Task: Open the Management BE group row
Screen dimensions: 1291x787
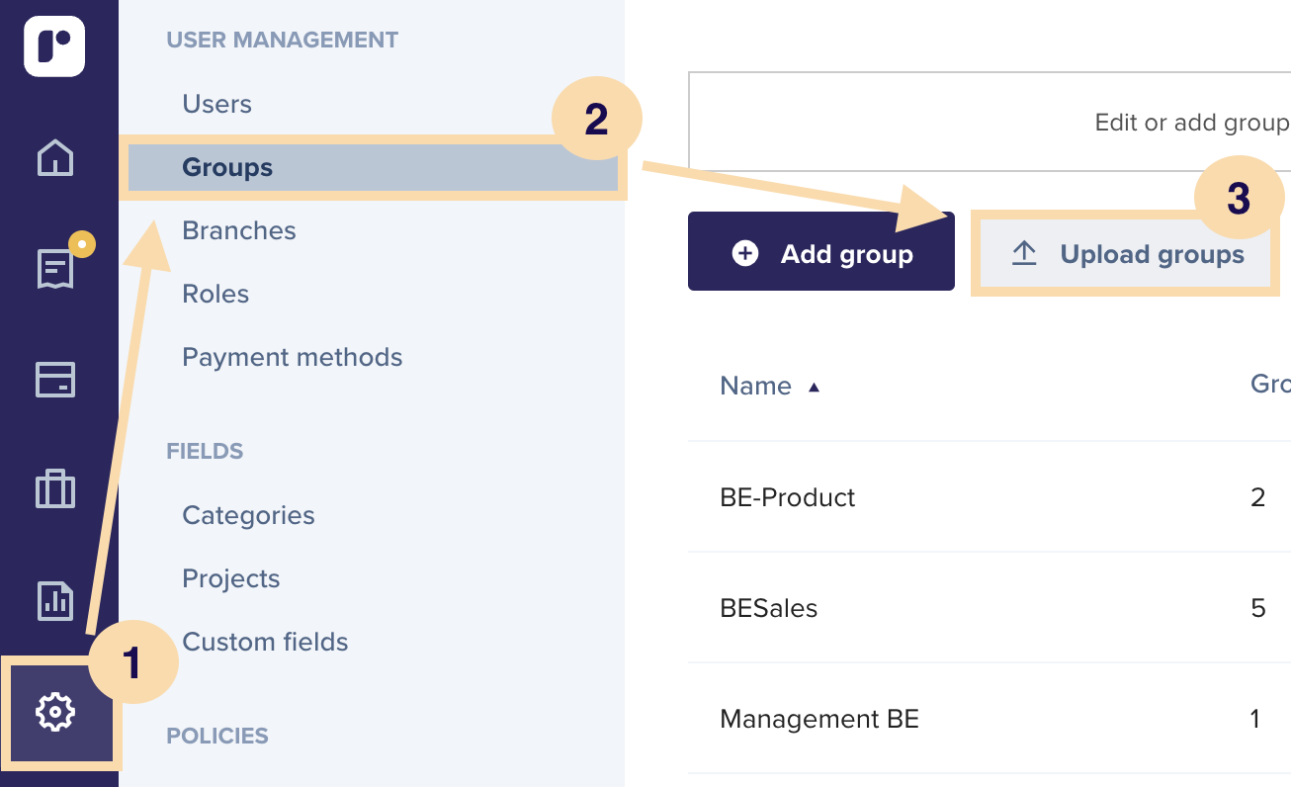Action: (x=990, y=718)
